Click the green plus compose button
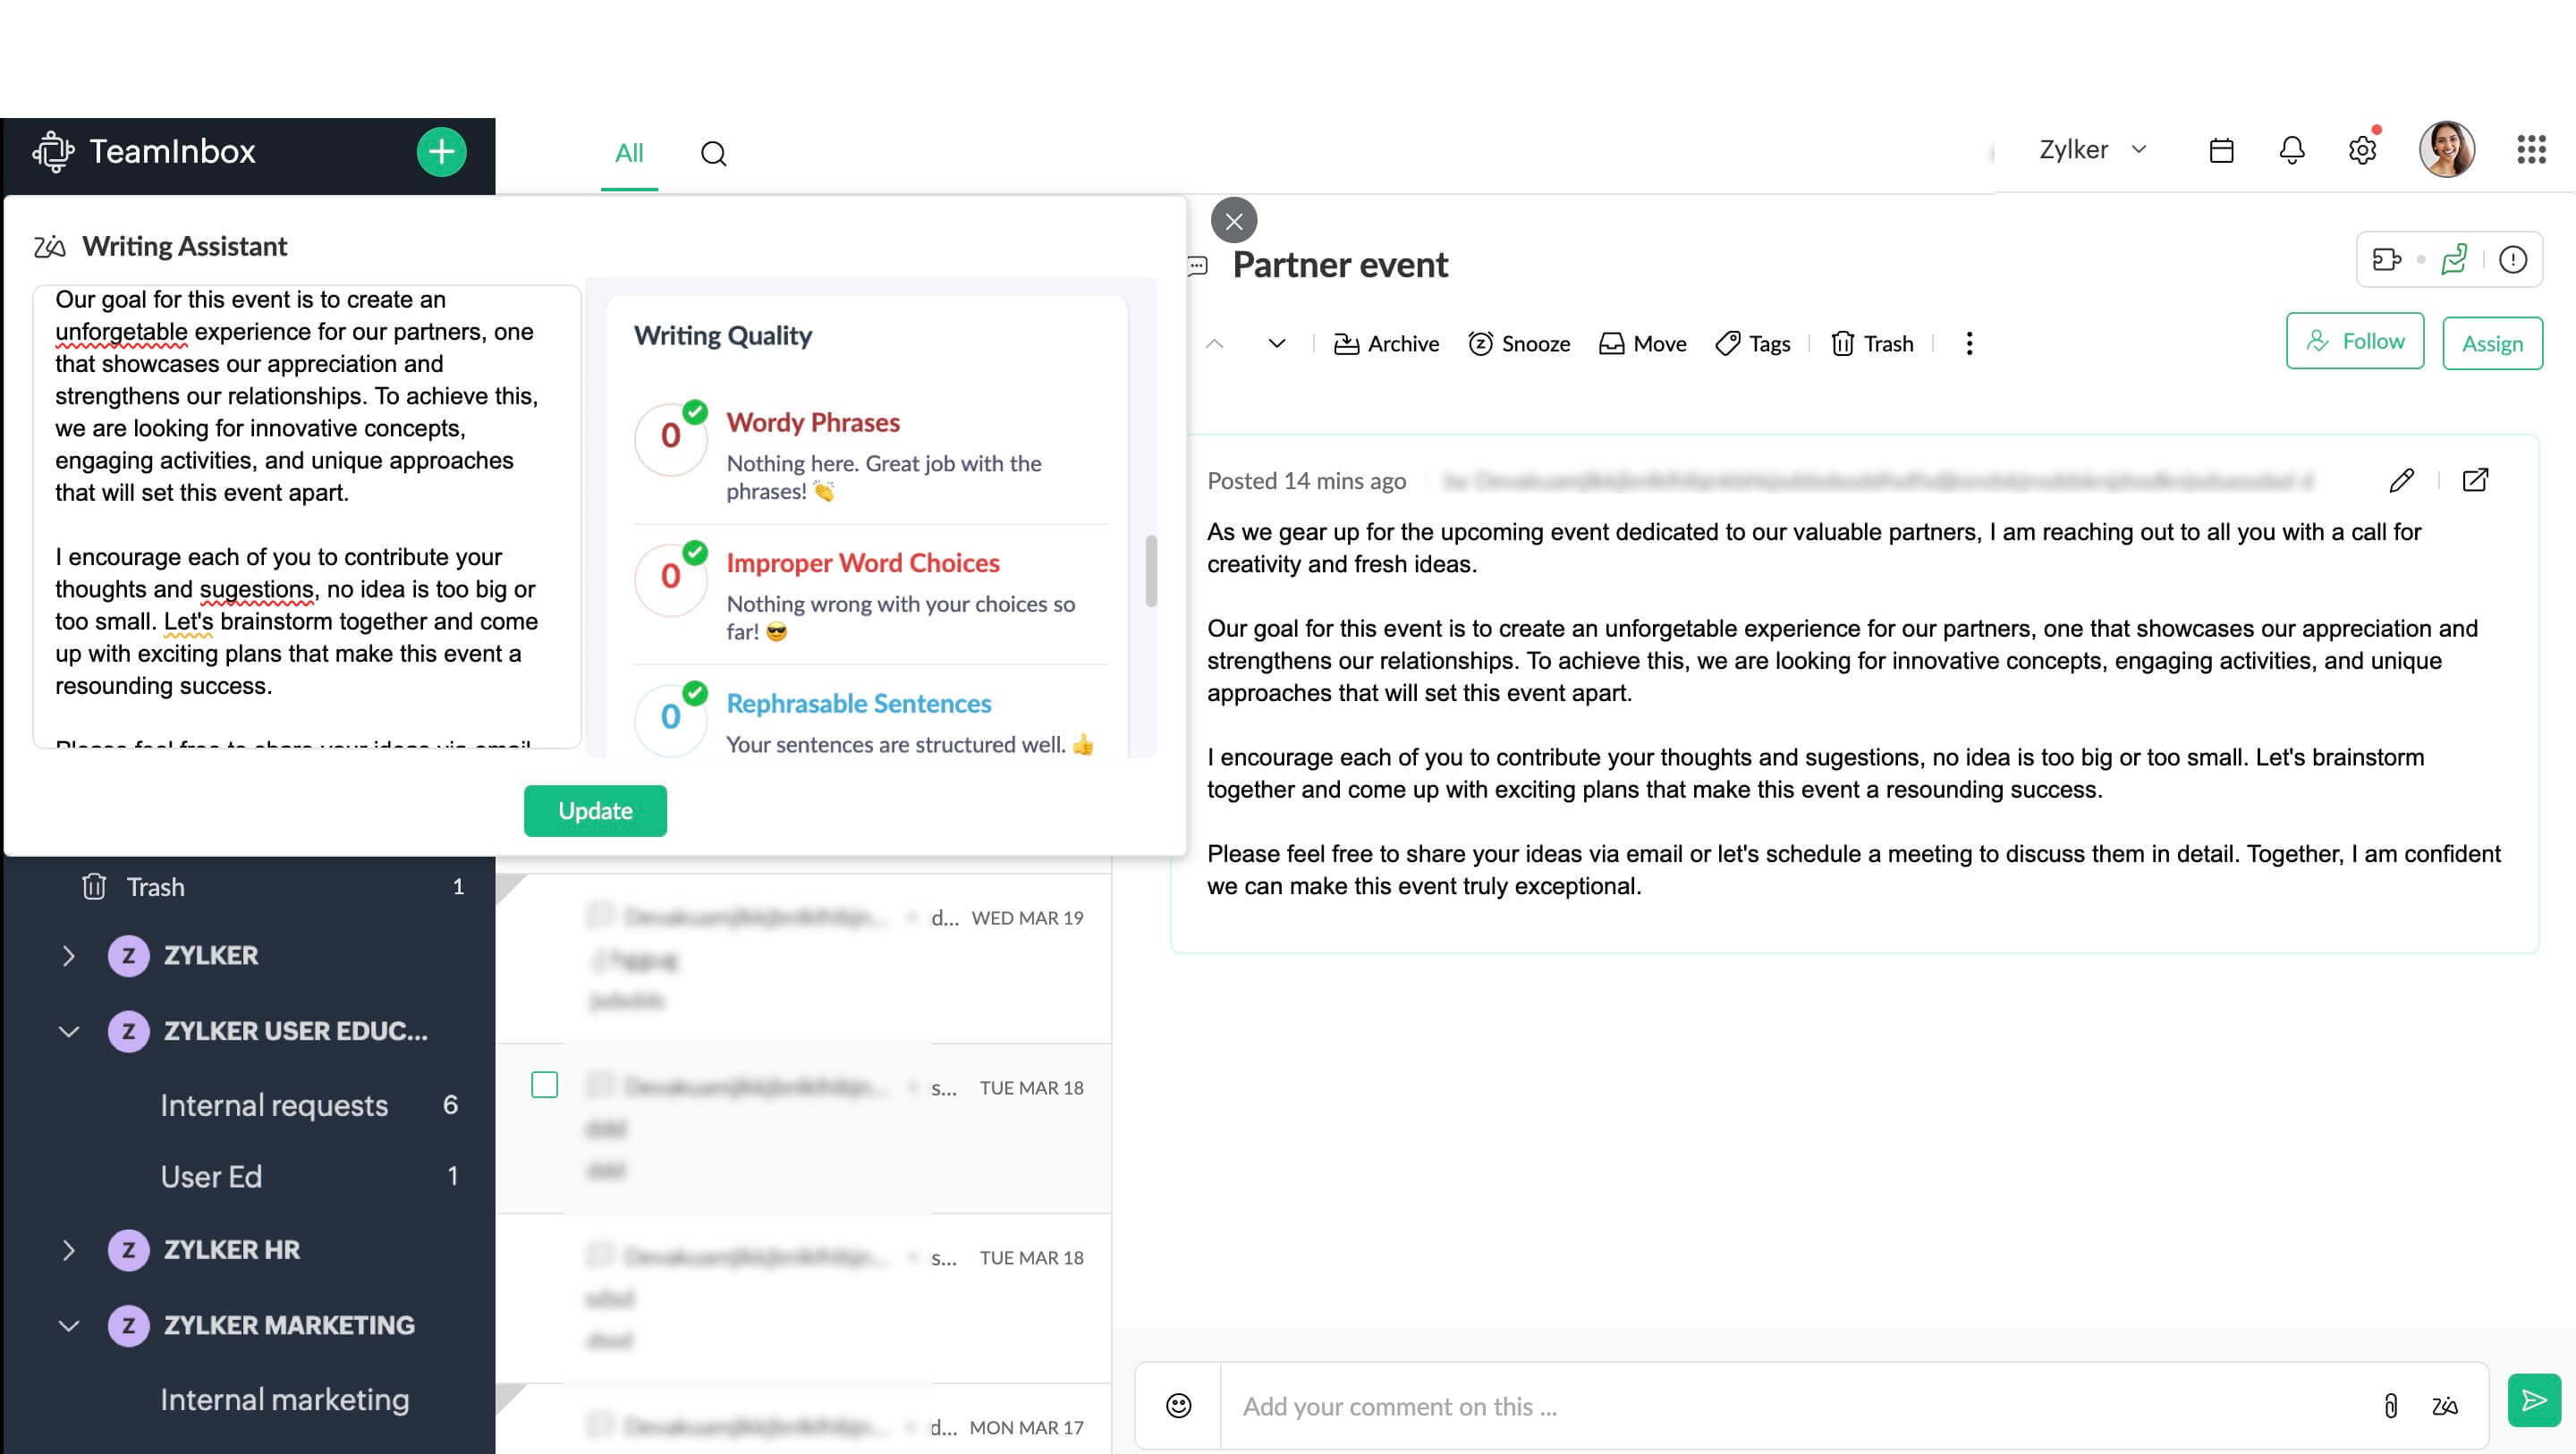Viewport: 2576px width, 1454px height. [x=441, y=152]
